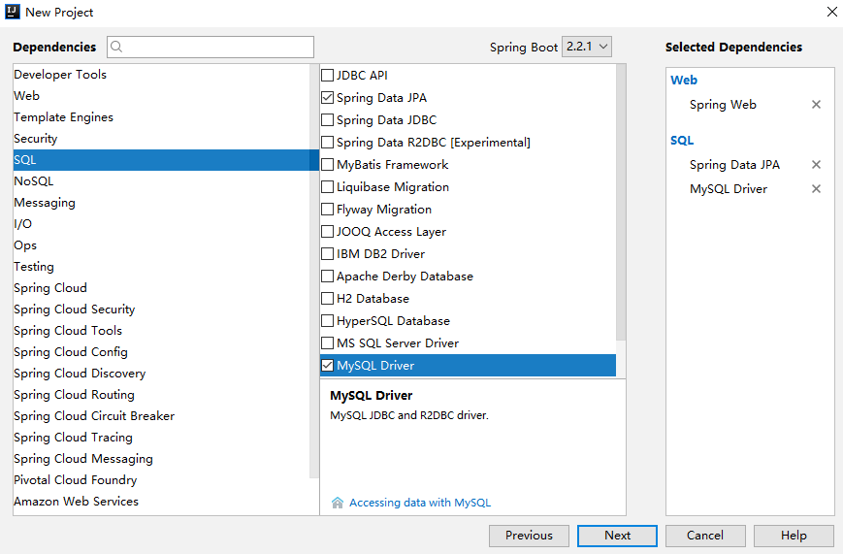Remove Spring Data JPA via X icon
843x554 pixels.
tap(816, 165)
